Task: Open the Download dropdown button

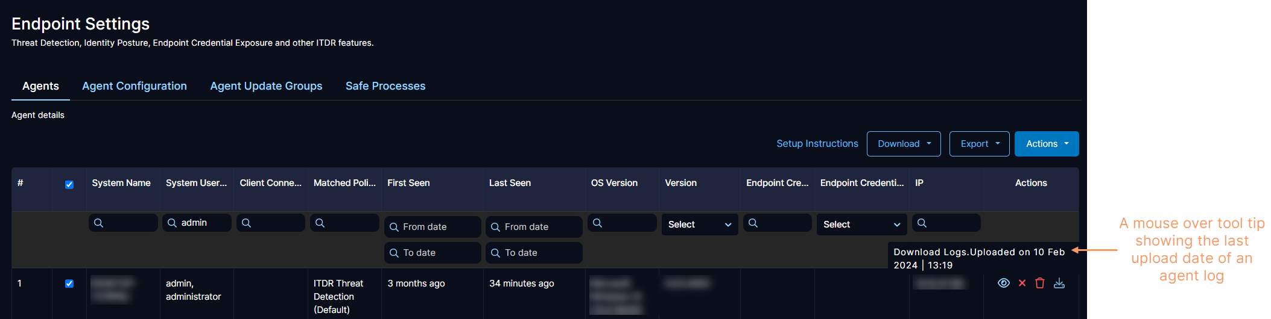Action: point(903,144)
